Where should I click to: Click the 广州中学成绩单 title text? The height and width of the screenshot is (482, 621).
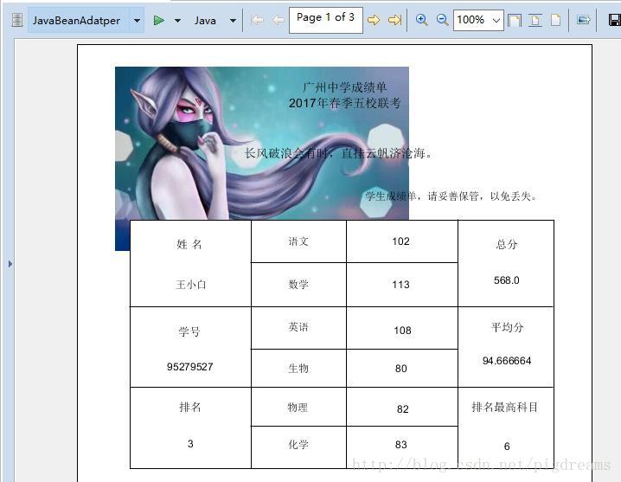point(344,87)
